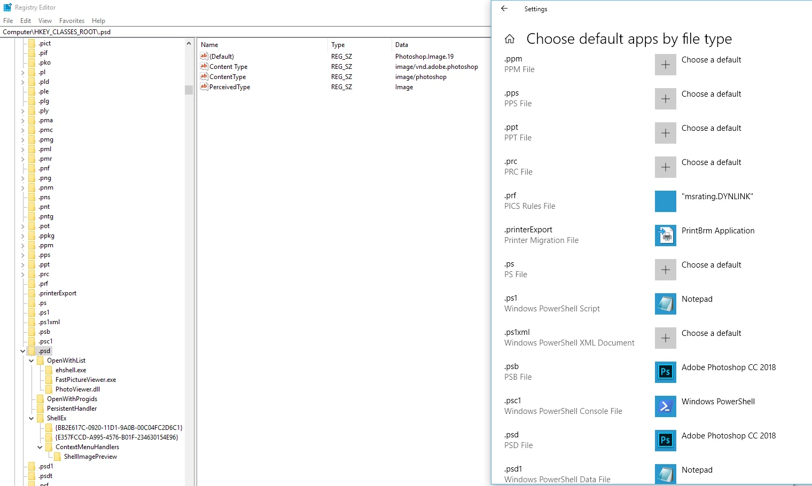Click the Photoshop icon for .psb
The image size is (812, 486).
(666, 372)
